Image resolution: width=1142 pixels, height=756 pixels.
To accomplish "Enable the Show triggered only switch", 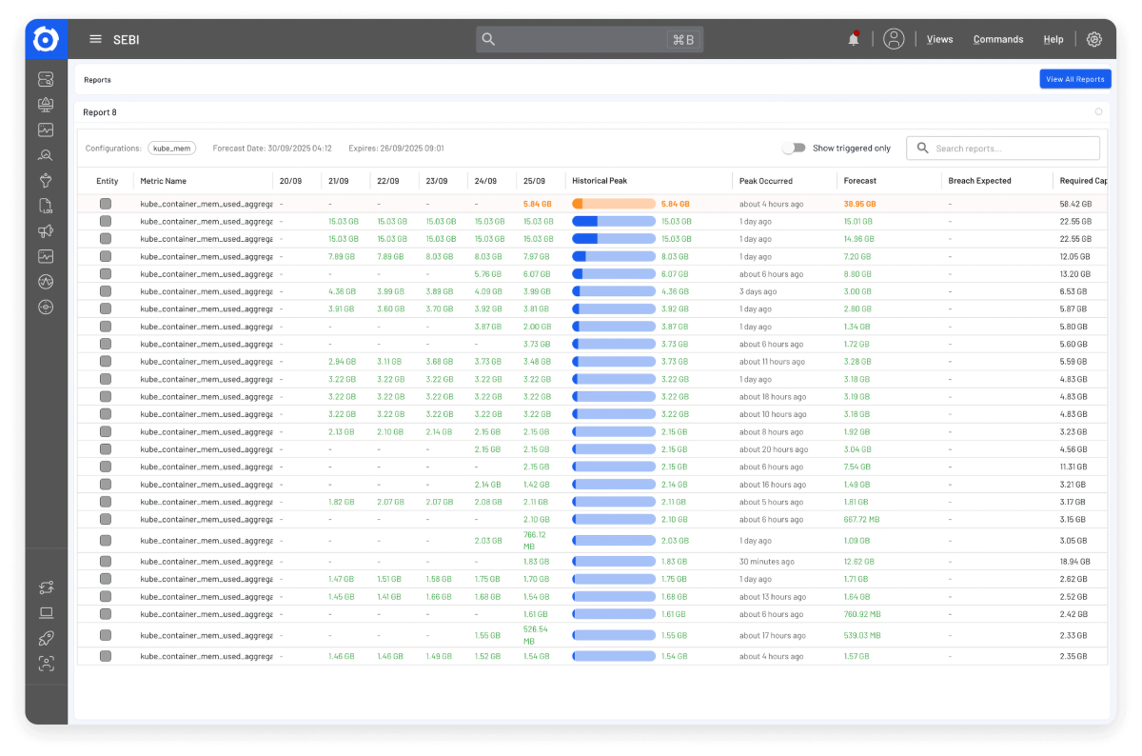I will (x=795, y=149).
